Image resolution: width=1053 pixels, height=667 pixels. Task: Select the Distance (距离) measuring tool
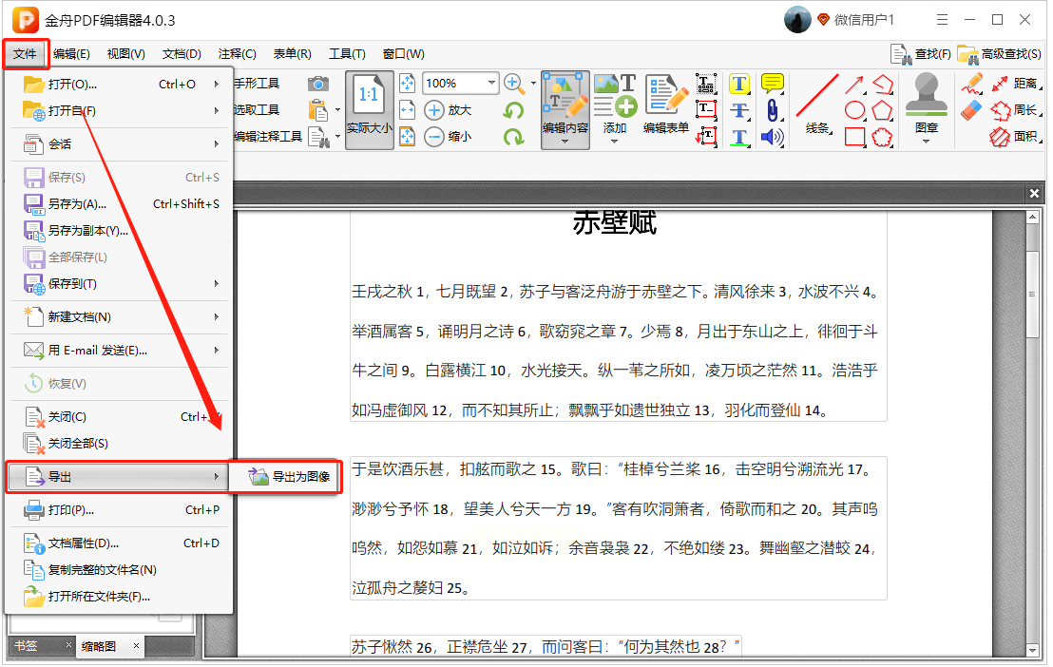(x=1013, y=84)
